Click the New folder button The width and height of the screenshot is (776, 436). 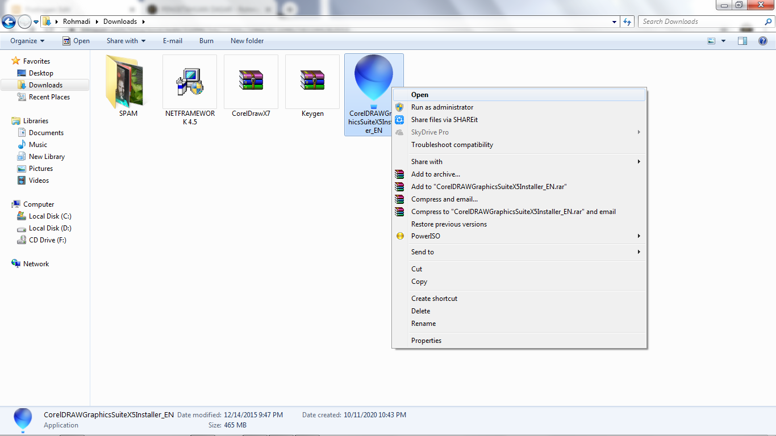(x=247, y=41)
